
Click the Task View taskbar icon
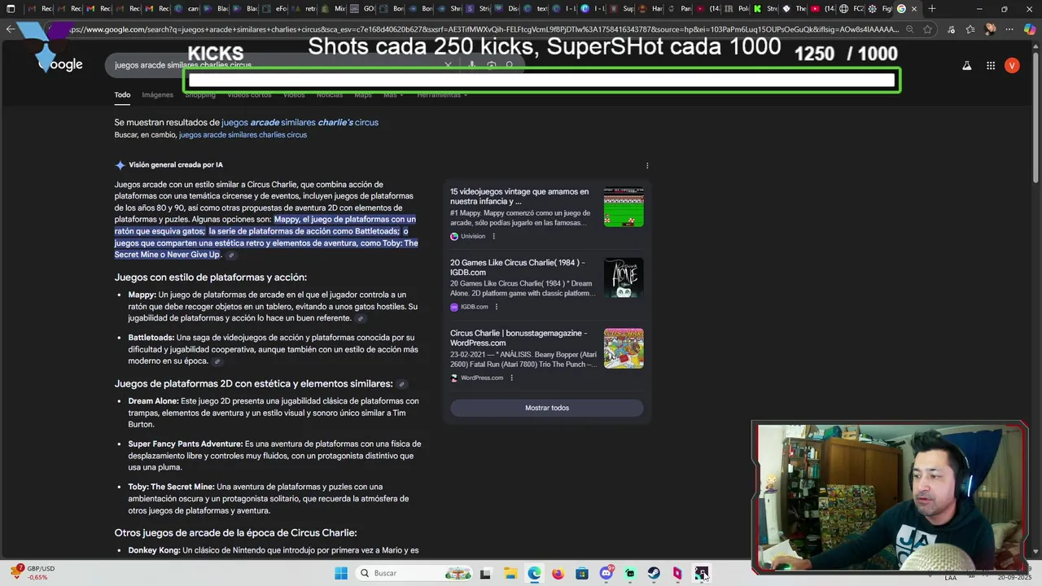486,574
